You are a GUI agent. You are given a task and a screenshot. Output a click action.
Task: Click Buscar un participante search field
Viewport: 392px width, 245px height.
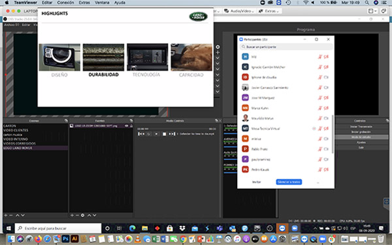pos(286,47)
